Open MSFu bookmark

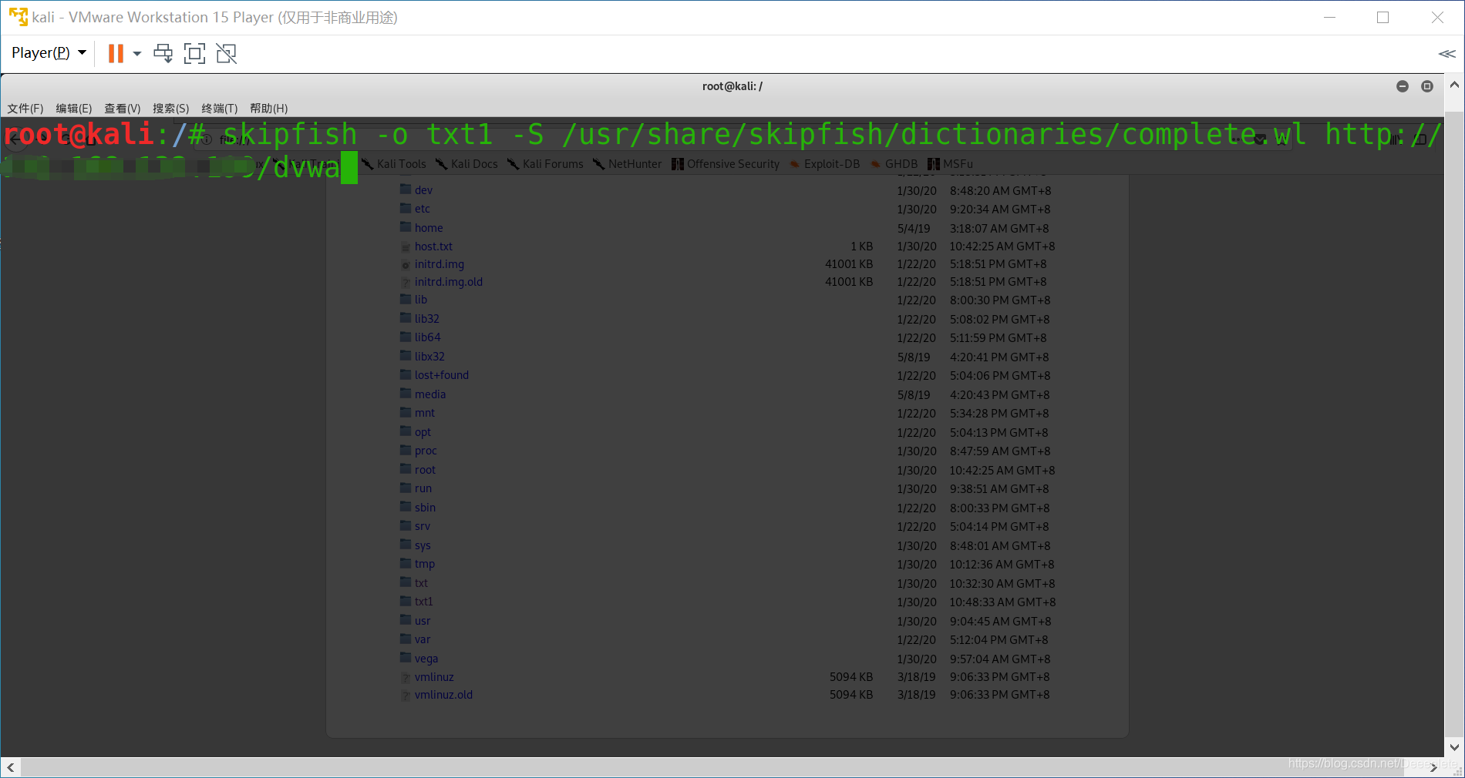pos(951,164)
